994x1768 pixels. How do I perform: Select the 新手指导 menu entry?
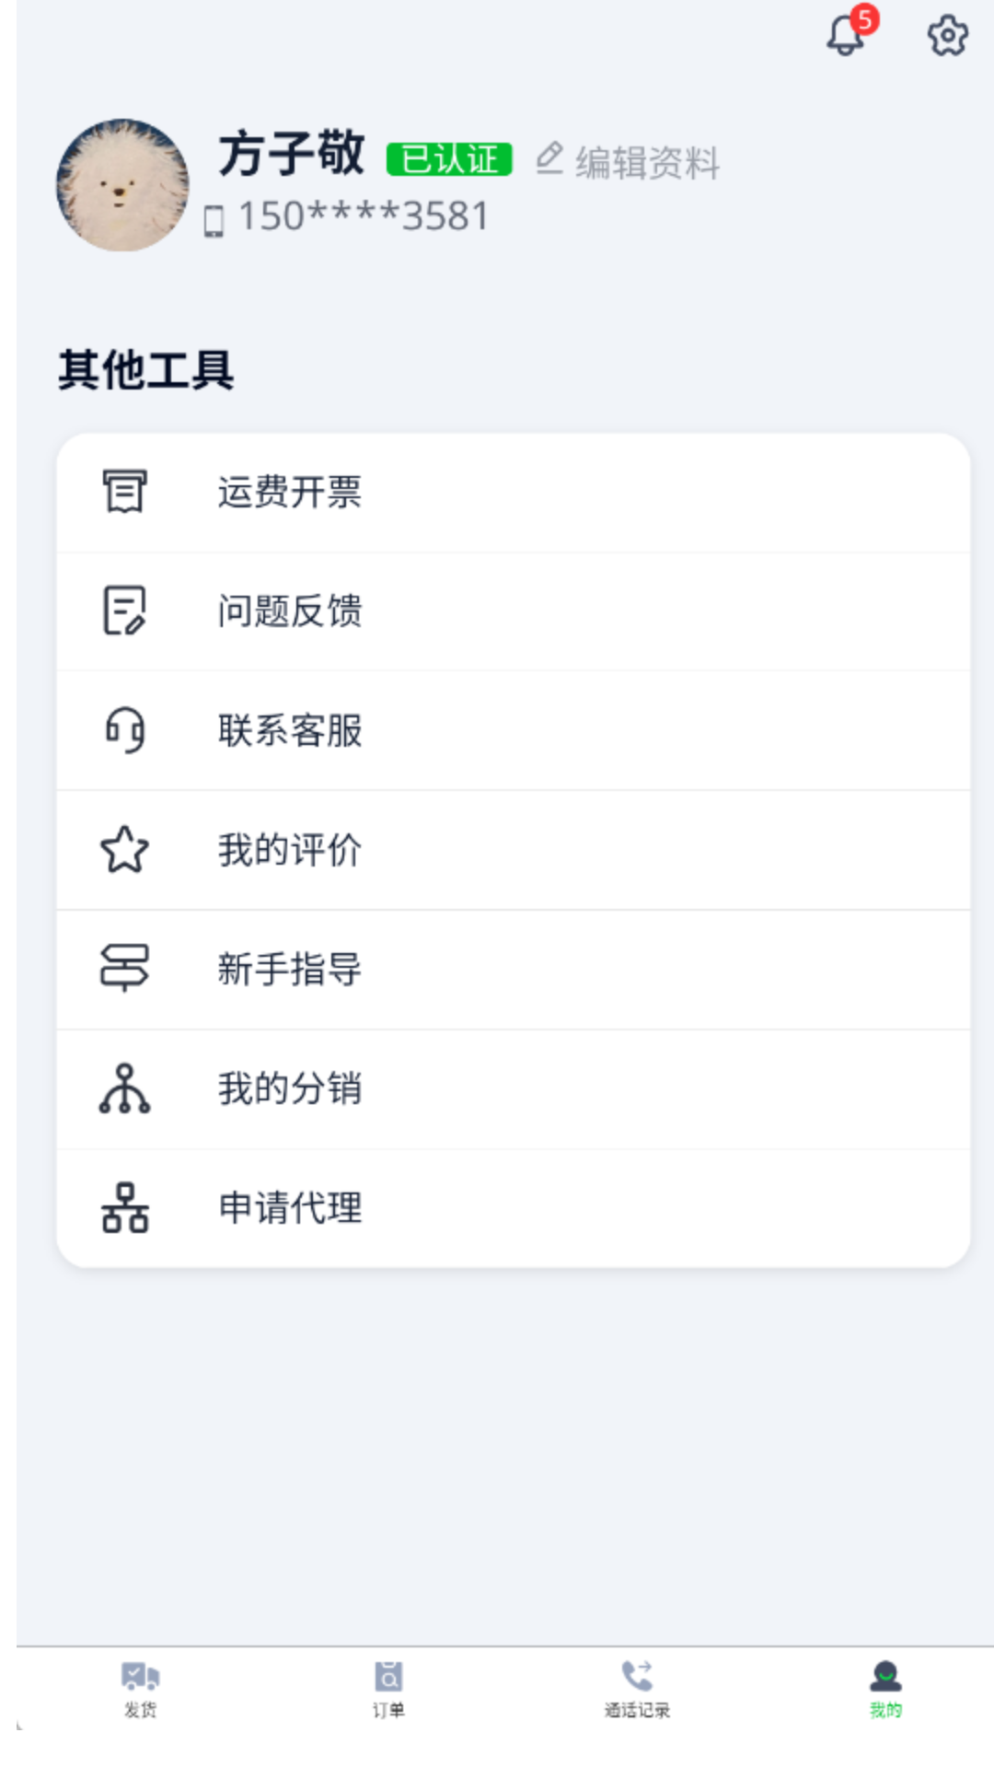tap(290, 969)
